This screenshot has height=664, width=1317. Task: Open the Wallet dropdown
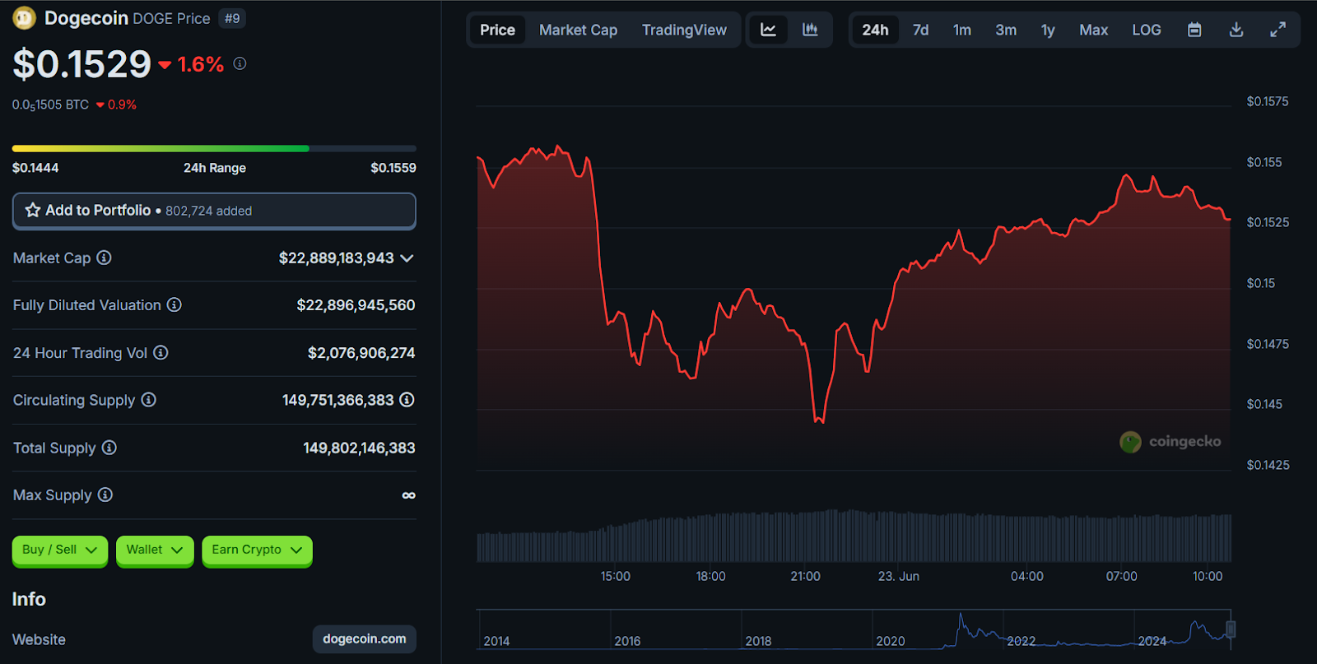pos(155,550)
